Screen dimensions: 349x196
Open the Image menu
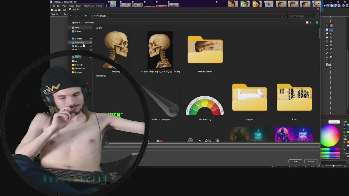(71, 6)
